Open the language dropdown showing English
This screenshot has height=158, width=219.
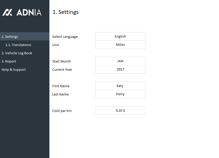tap(120, 37)
